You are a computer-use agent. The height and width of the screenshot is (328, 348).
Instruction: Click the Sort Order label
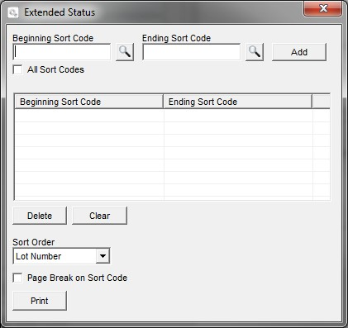pos(34,242)
